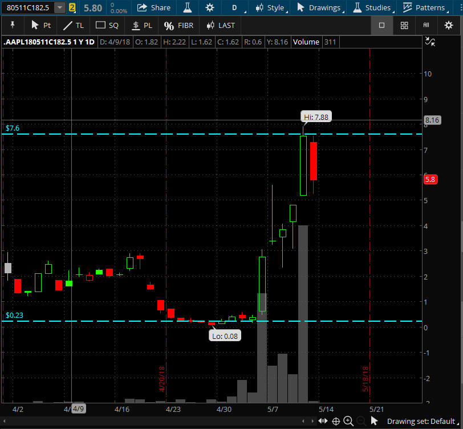Toggle single chart layout view
Viewport: 463px width, 429px height.
(381, 25)
